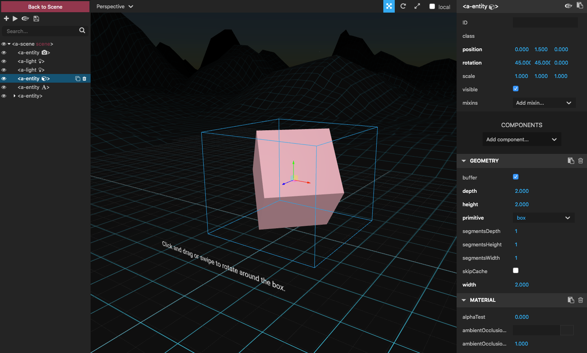Hide the camera a-entity

click(4, 53)
